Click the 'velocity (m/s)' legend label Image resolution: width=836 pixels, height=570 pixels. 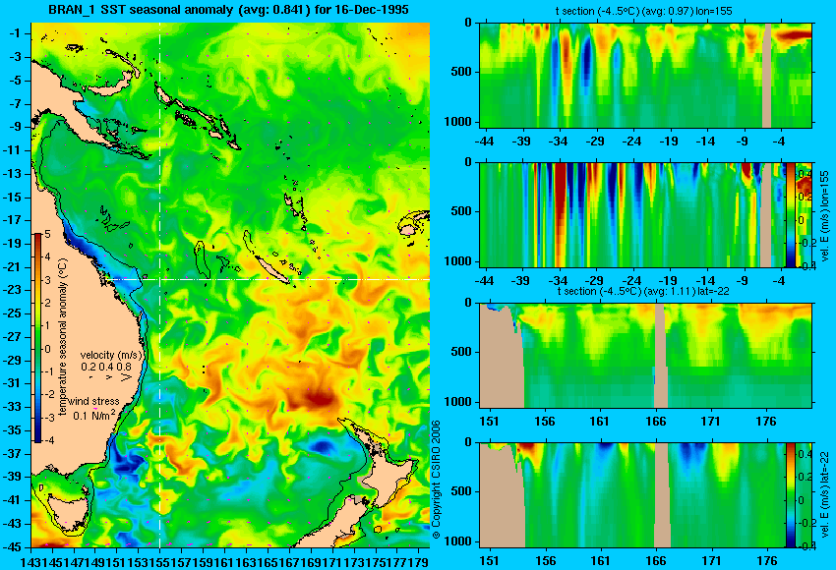point(111,355)
